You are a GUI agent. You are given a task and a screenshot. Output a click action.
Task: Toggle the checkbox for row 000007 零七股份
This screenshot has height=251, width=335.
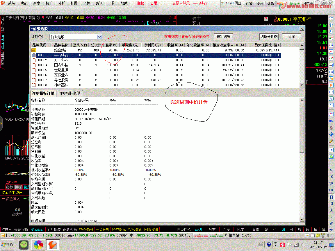pyautogui.click(x=33, y=80)
